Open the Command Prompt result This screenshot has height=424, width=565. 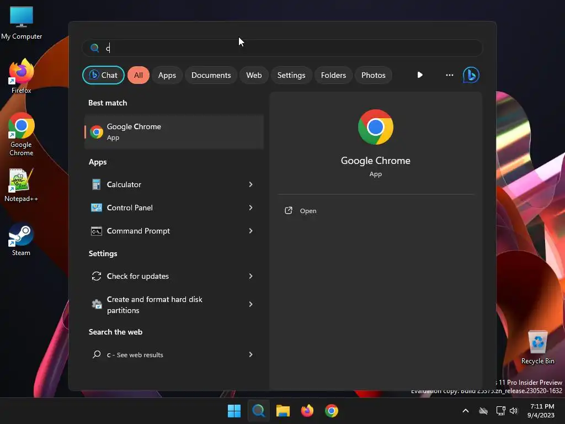[174, 231]
